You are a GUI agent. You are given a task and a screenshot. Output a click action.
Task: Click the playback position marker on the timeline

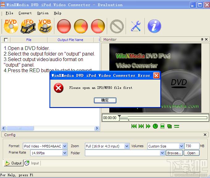click(x=119, y=117)
